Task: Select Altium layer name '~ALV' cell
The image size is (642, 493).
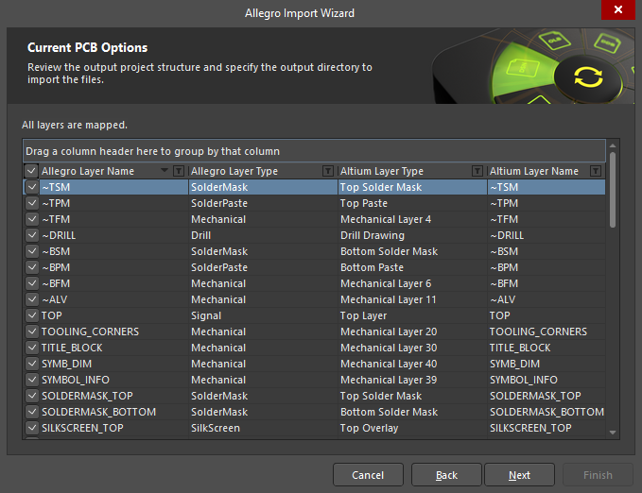Action: (x=547, y=299)
